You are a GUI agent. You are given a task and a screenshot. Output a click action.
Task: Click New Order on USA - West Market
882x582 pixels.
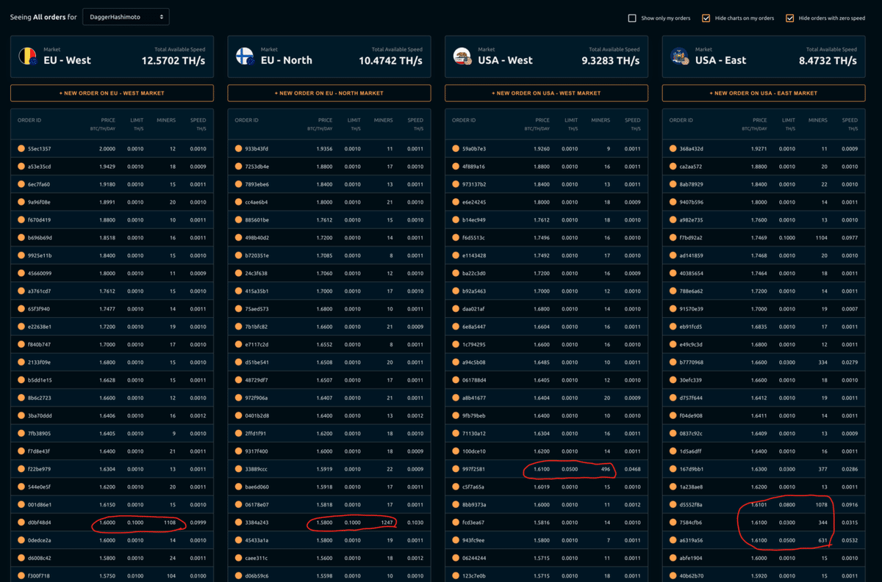tap(546, 93)
